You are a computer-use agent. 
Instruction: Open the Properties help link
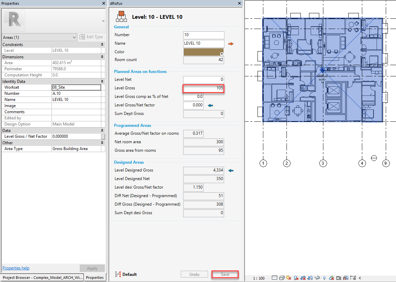(x=16, y=268)
